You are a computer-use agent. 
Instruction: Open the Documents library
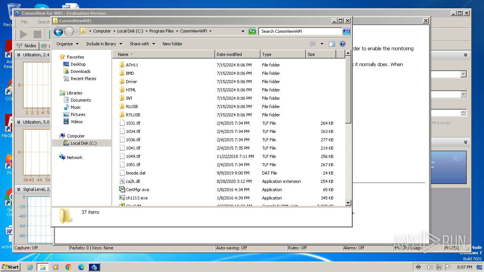[81, 100]
